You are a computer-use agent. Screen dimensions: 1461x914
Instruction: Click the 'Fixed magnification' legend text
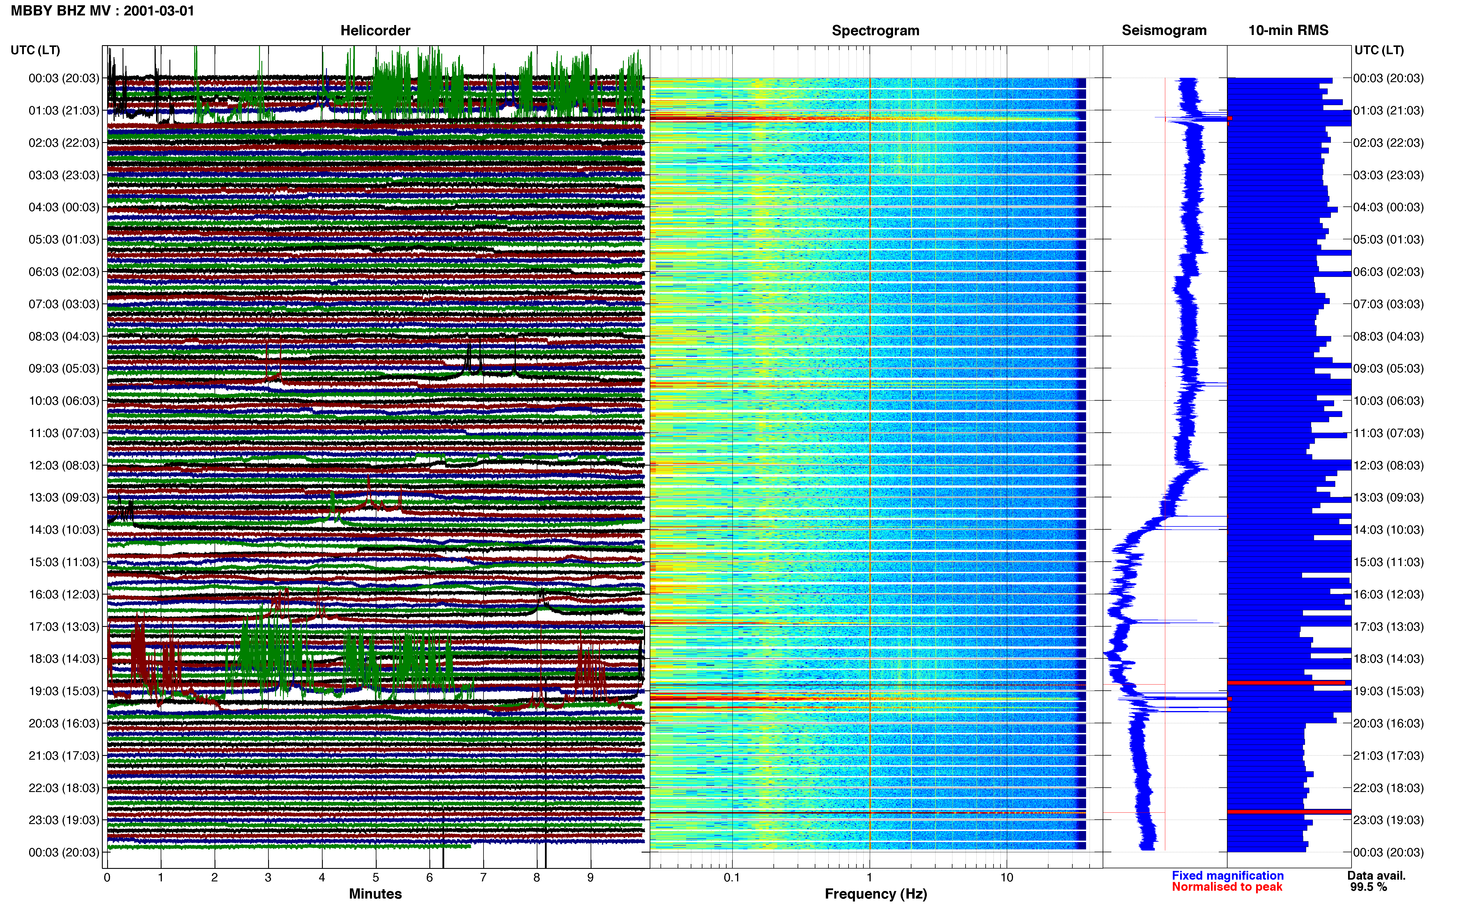coord(1227,876)
